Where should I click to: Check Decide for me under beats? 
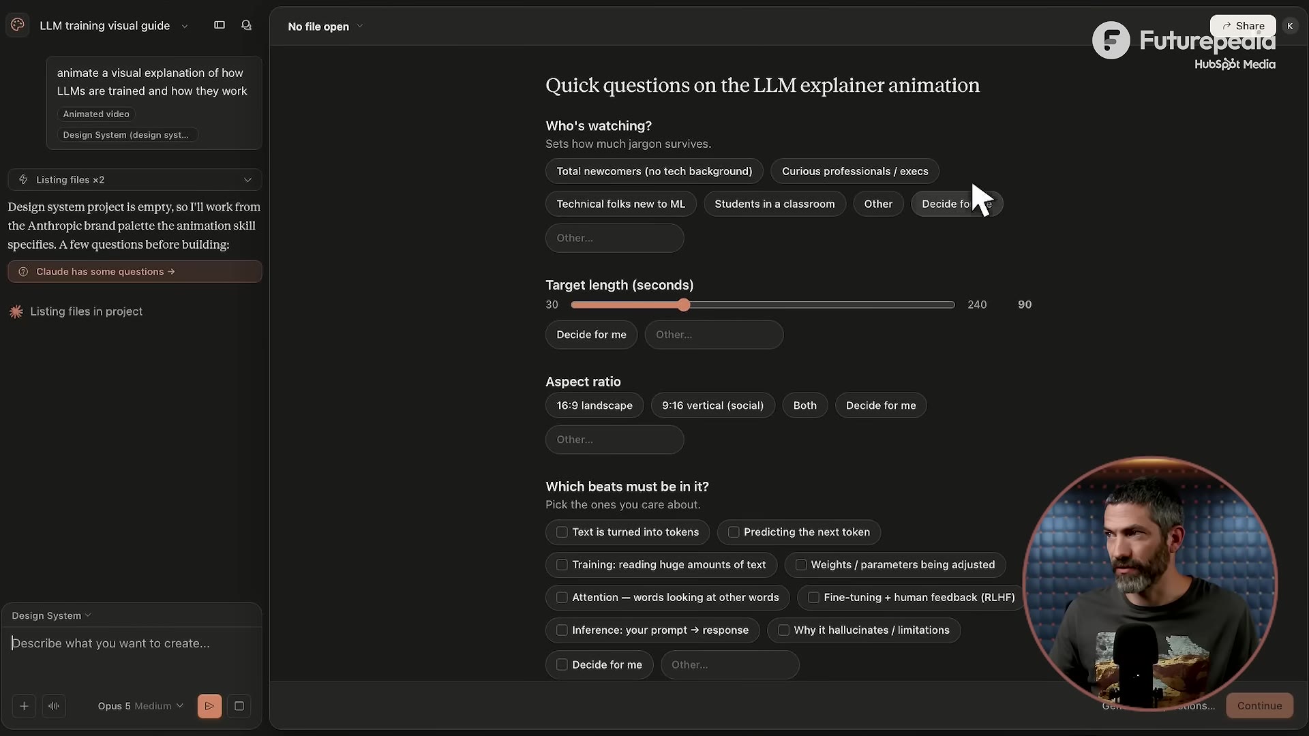562,664
